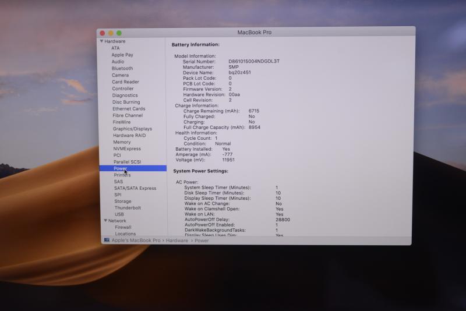Select NVMExpress in the sidebar
Viewport: 466px width, 311px height.
coord(127,149)
